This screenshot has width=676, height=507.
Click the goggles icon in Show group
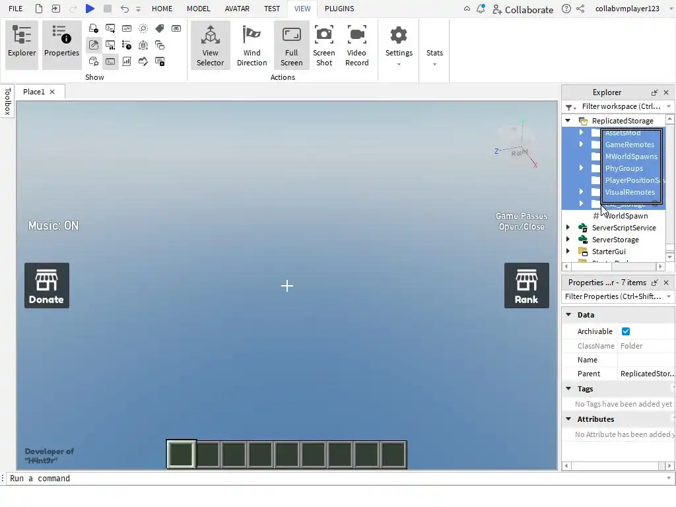click(x=176, y=28)
